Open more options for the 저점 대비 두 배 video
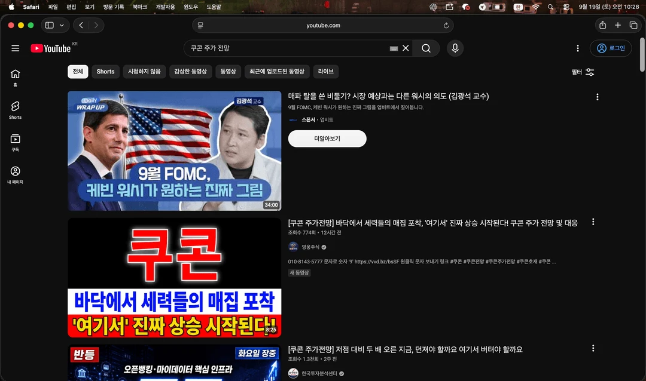Image resolution: width=646 pixels, height=381 pixels. [x=593, y=348]
